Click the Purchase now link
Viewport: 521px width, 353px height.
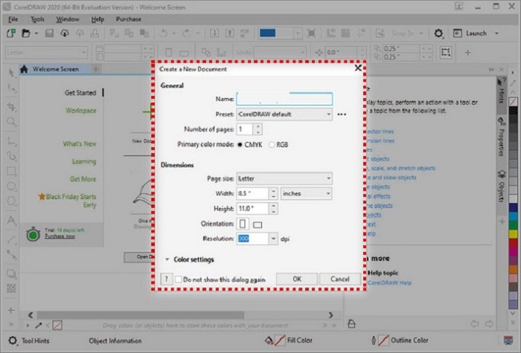point(60,236)
